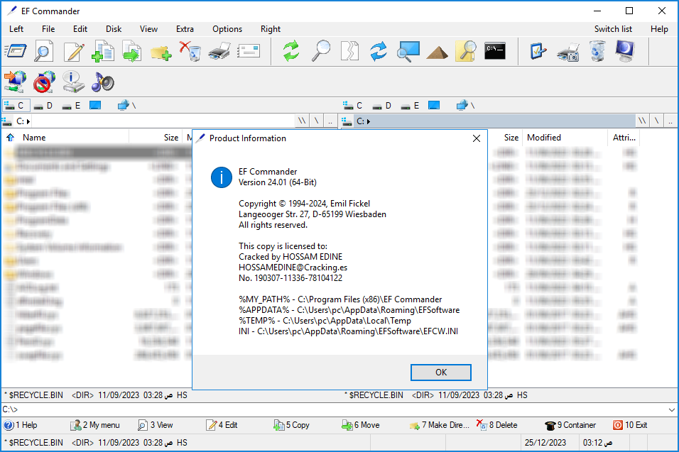Image resolution: width=679 pixels, height=452 pixels.
Task: Click the monitor with magnifier icon
Action: point(408,52)
